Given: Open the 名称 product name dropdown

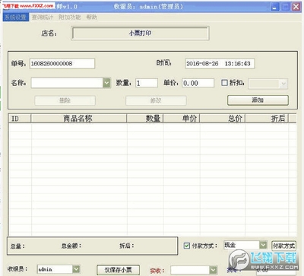Looking at the screenshot, I should [106, 83].
